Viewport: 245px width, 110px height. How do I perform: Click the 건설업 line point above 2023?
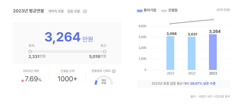213,19
